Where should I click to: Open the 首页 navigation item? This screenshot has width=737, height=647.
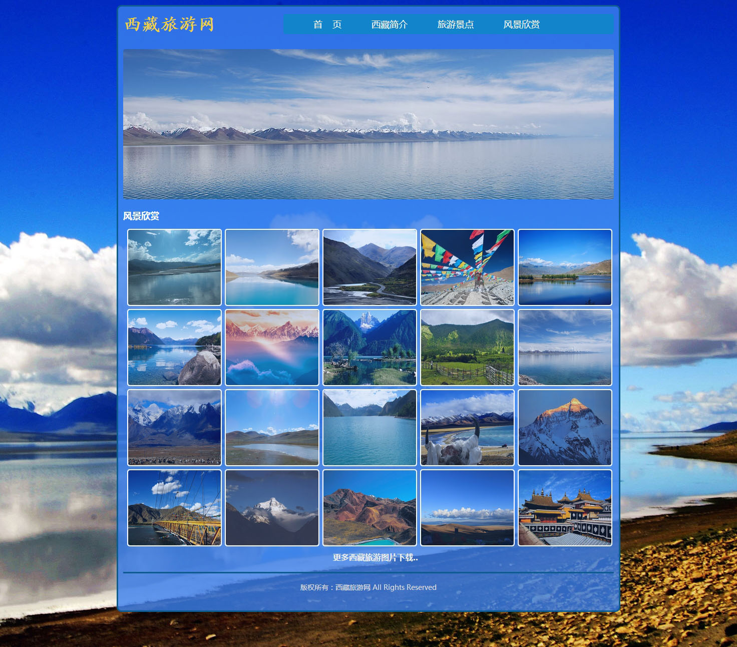coord(327,25)
